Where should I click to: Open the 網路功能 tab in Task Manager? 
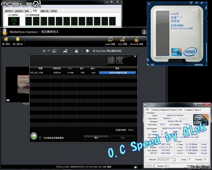(45, 11)
